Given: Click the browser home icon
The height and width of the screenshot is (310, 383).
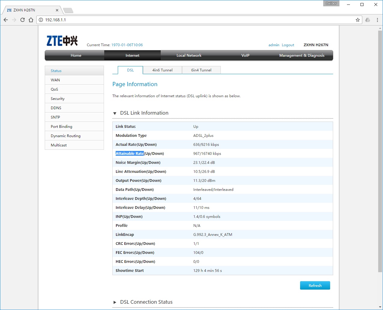Looking at the screenshot, I should coord(31,20).
